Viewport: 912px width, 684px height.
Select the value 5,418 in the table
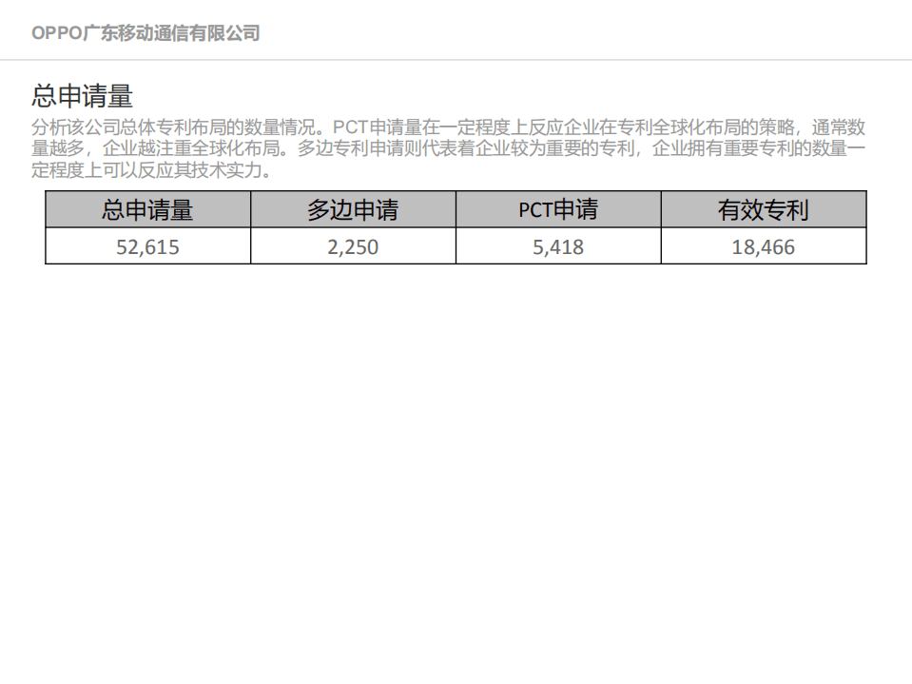(x=557, y=246)
